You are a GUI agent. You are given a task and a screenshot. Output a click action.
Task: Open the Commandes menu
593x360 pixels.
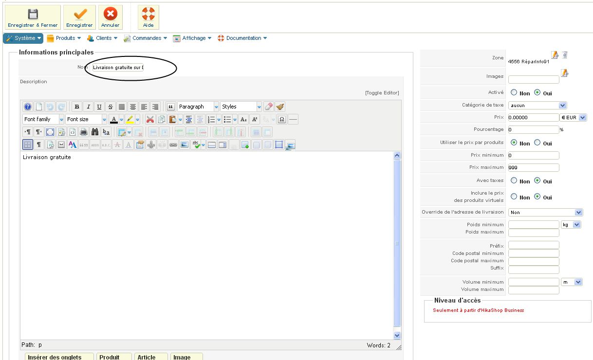click(x=145, y=38)
